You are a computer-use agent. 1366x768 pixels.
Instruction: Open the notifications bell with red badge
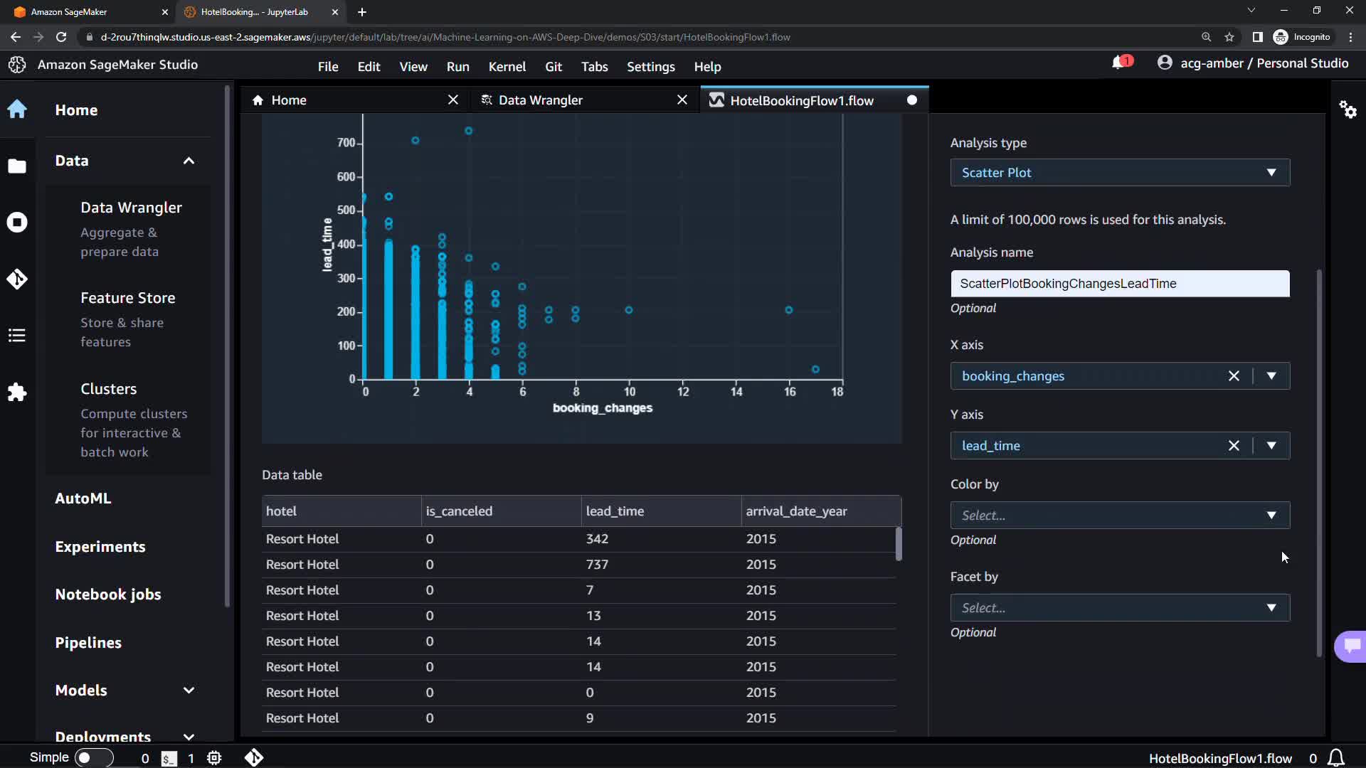click(x=1121, y=63)
